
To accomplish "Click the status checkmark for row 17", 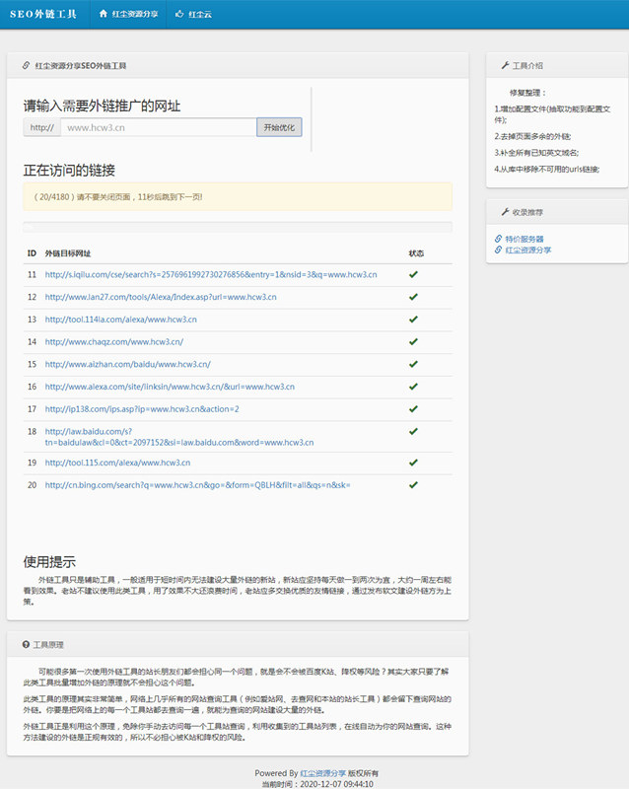I will 414,409.
